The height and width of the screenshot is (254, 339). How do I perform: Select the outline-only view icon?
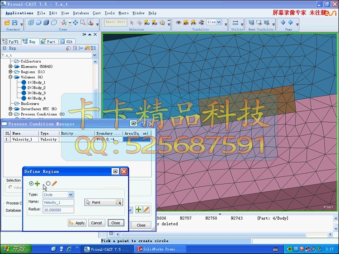[x=54, y=23]
